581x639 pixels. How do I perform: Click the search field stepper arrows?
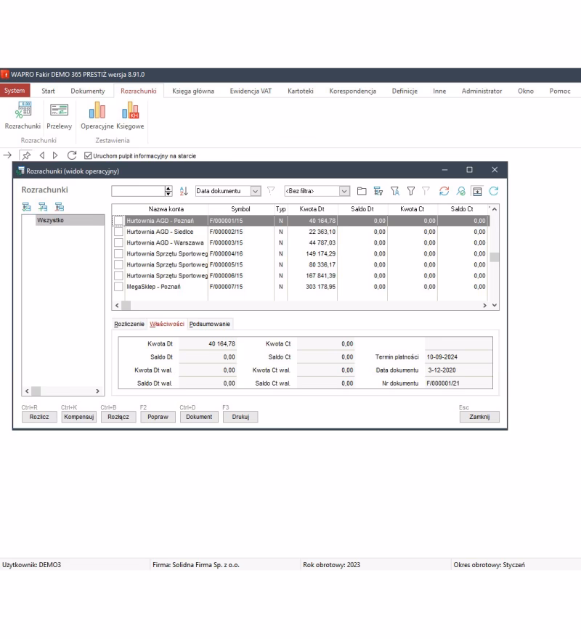[169, 190]
